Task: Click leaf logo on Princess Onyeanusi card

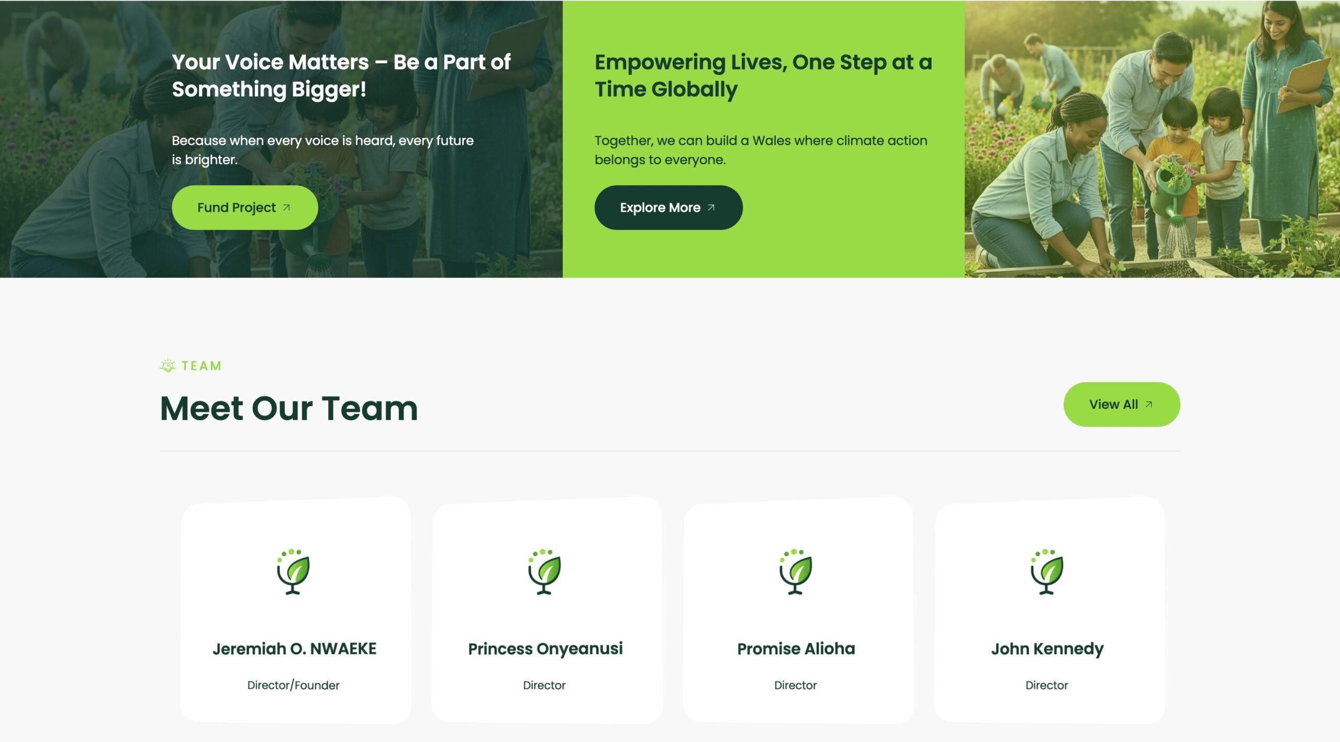Action: tap(544, 572)
